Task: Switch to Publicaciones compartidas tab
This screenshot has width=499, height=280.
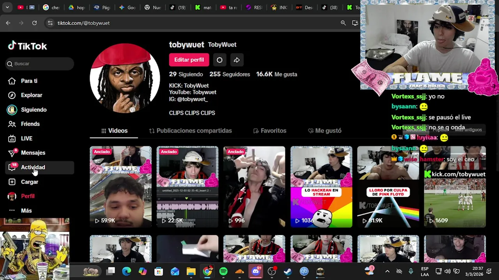Action: (x=190, y=131)
